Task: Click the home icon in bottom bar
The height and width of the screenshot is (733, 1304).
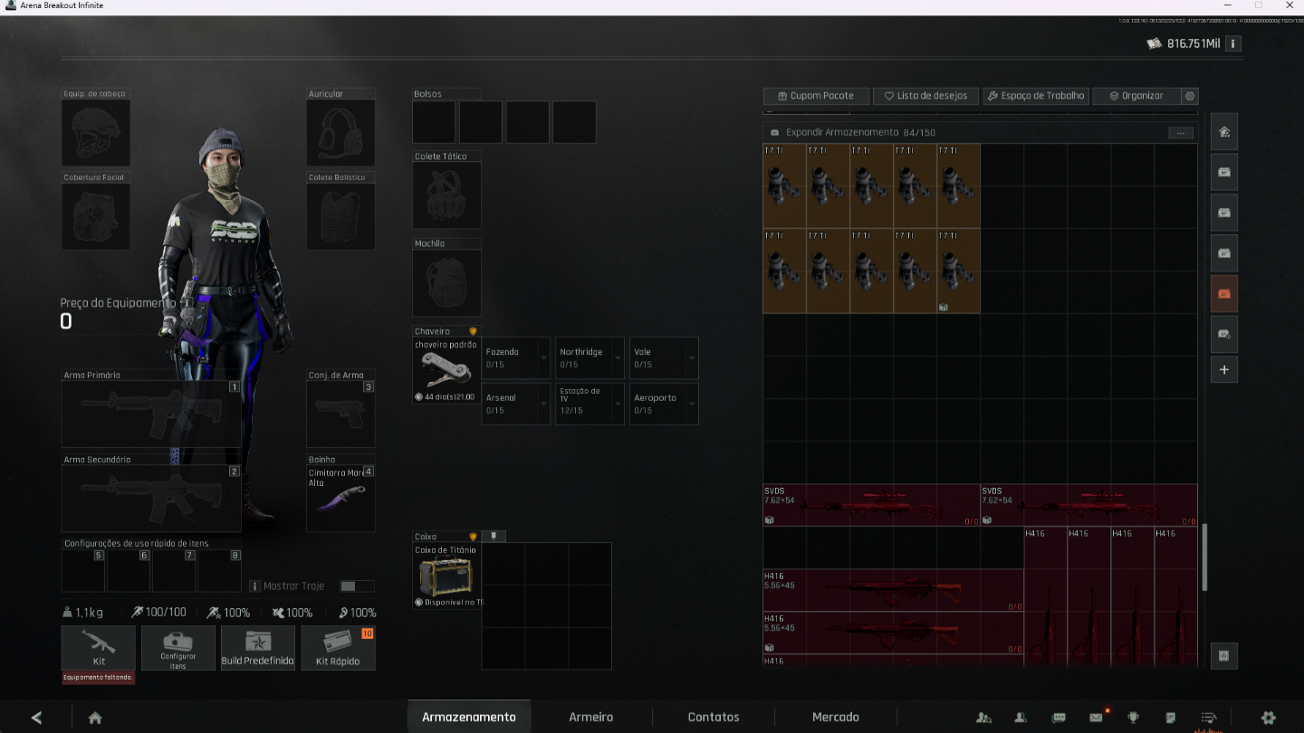Action: tap(95, 718)
